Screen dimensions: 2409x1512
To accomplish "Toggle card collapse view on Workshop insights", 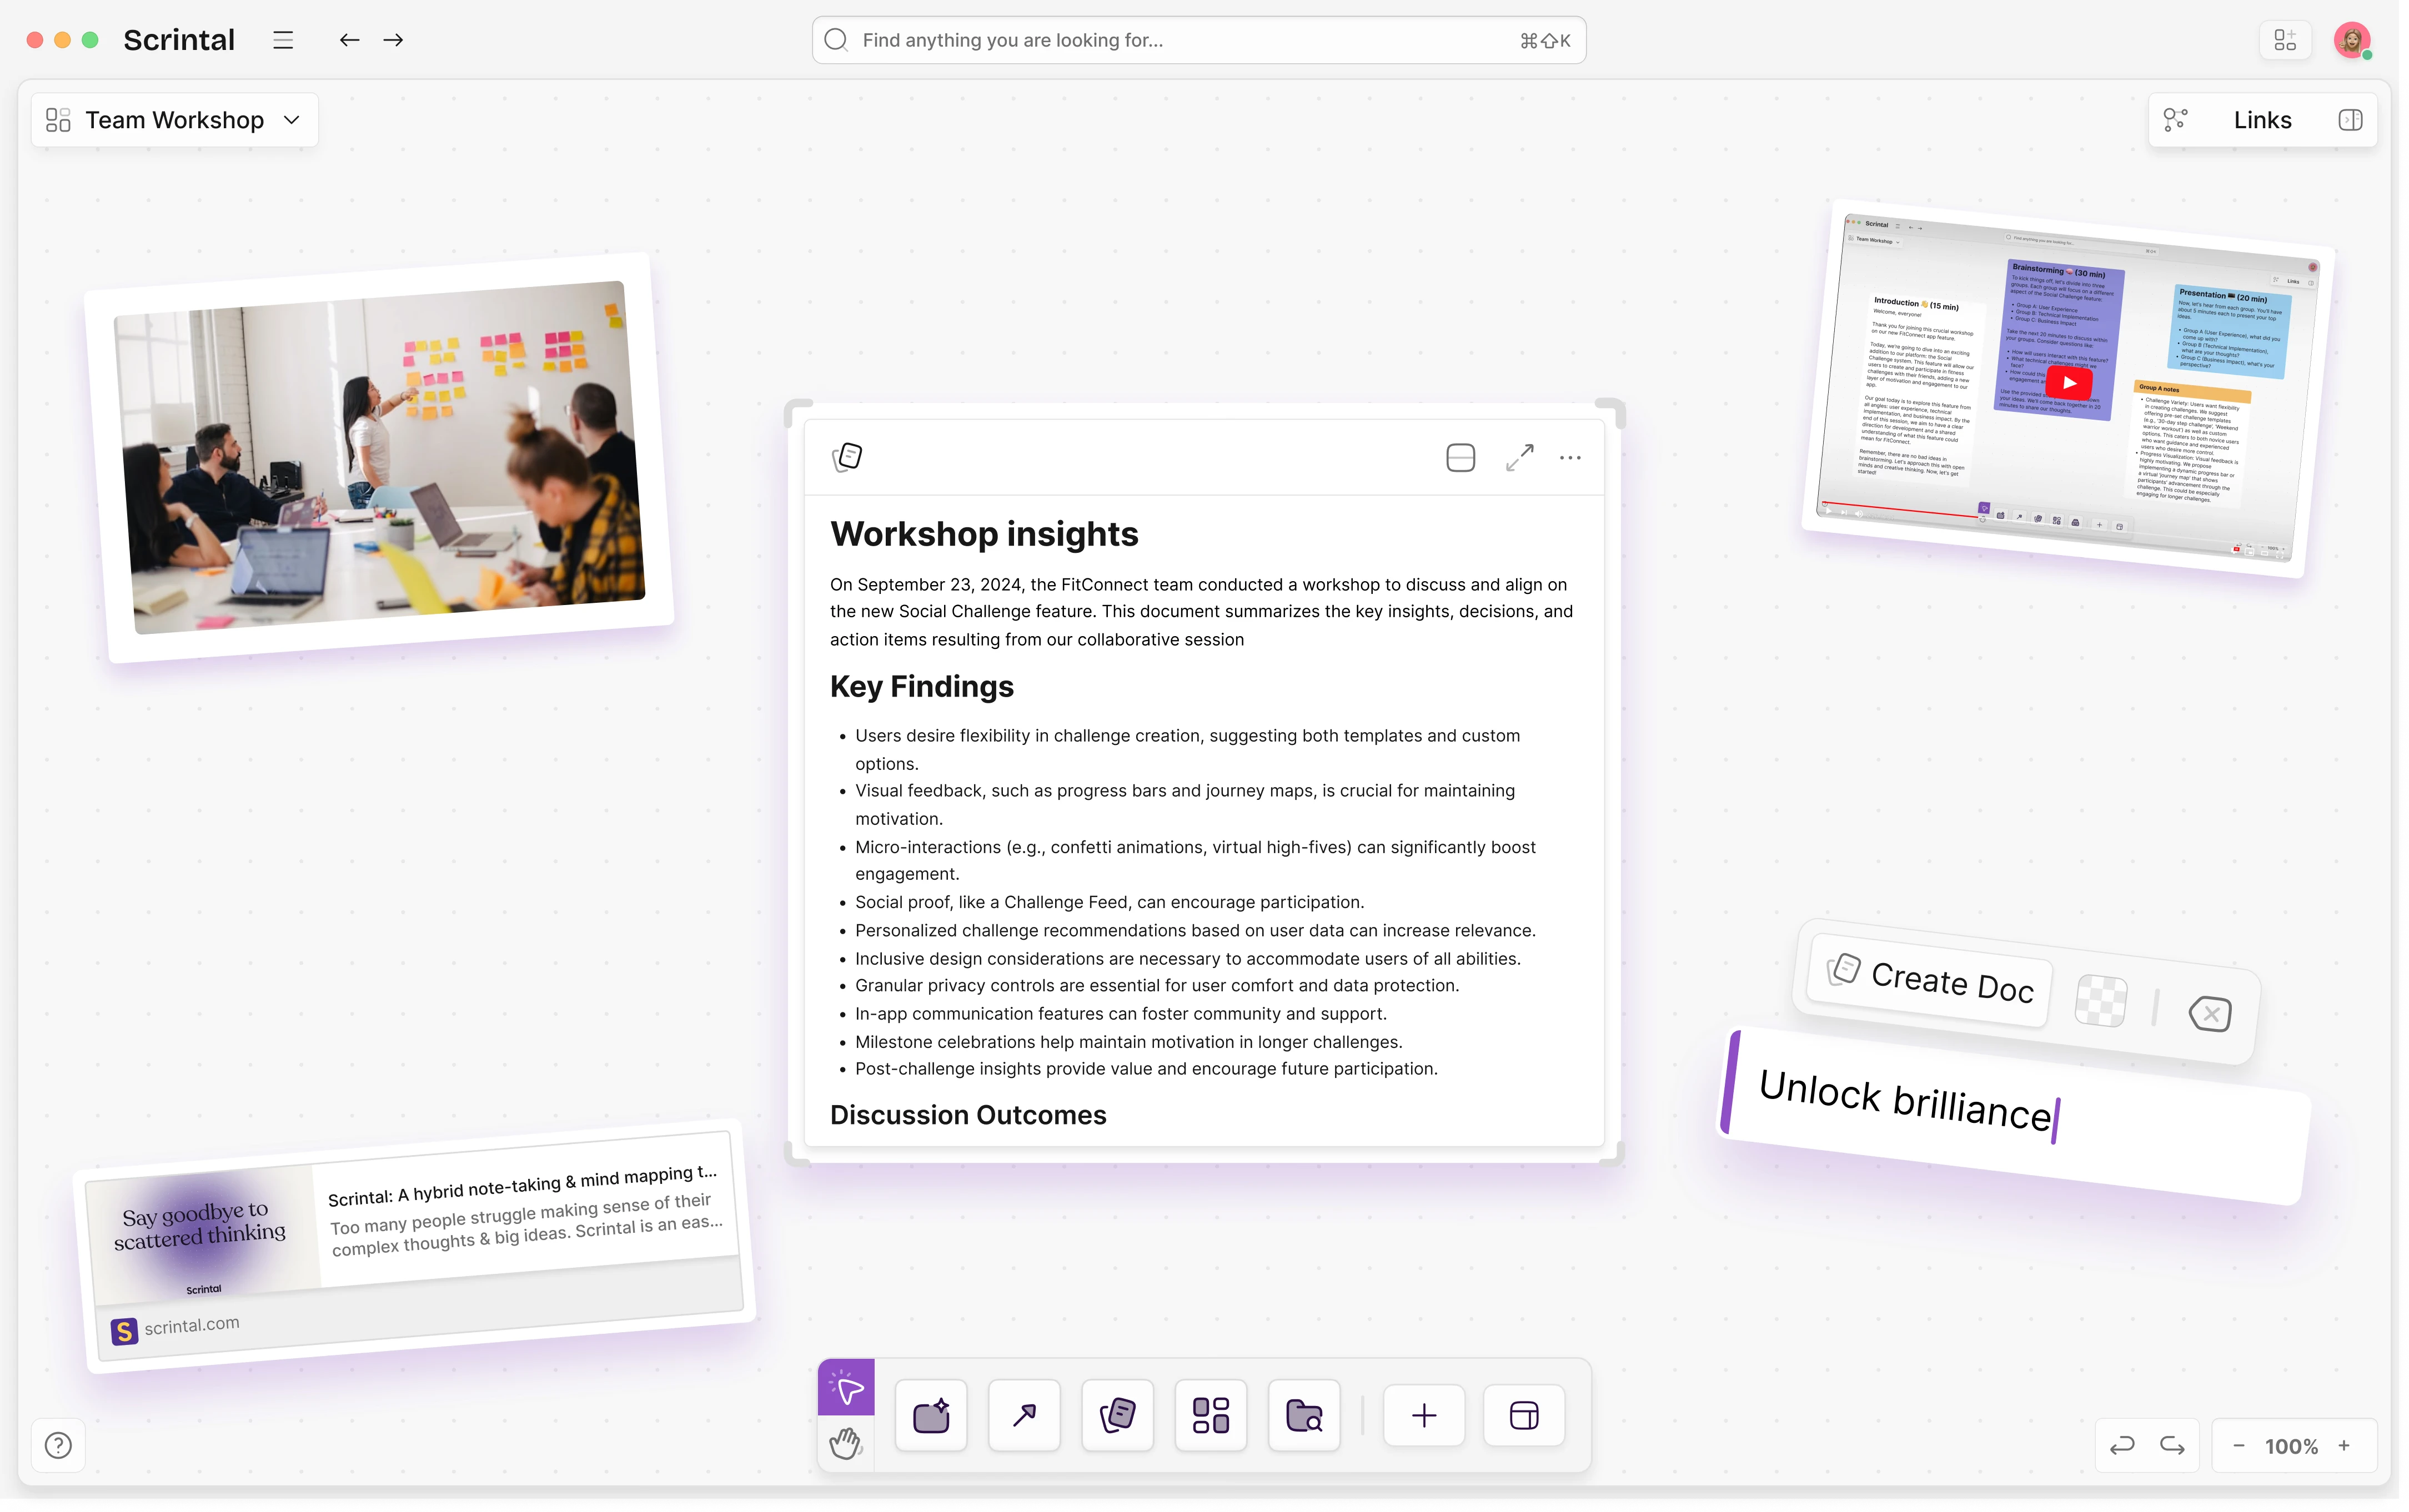I will point(1459,458).
